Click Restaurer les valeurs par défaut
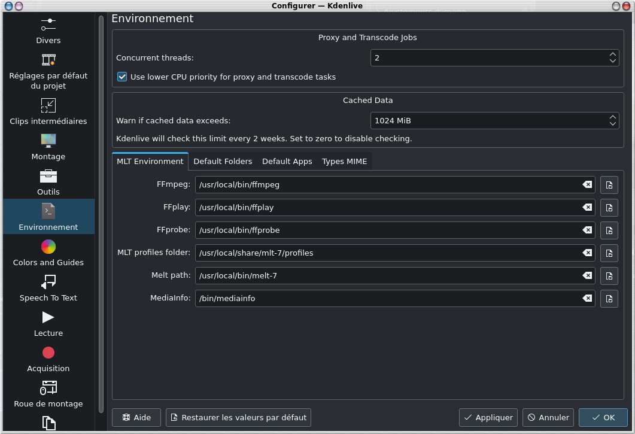The width and height of the screenshot is (635, 434). (239, 417)
